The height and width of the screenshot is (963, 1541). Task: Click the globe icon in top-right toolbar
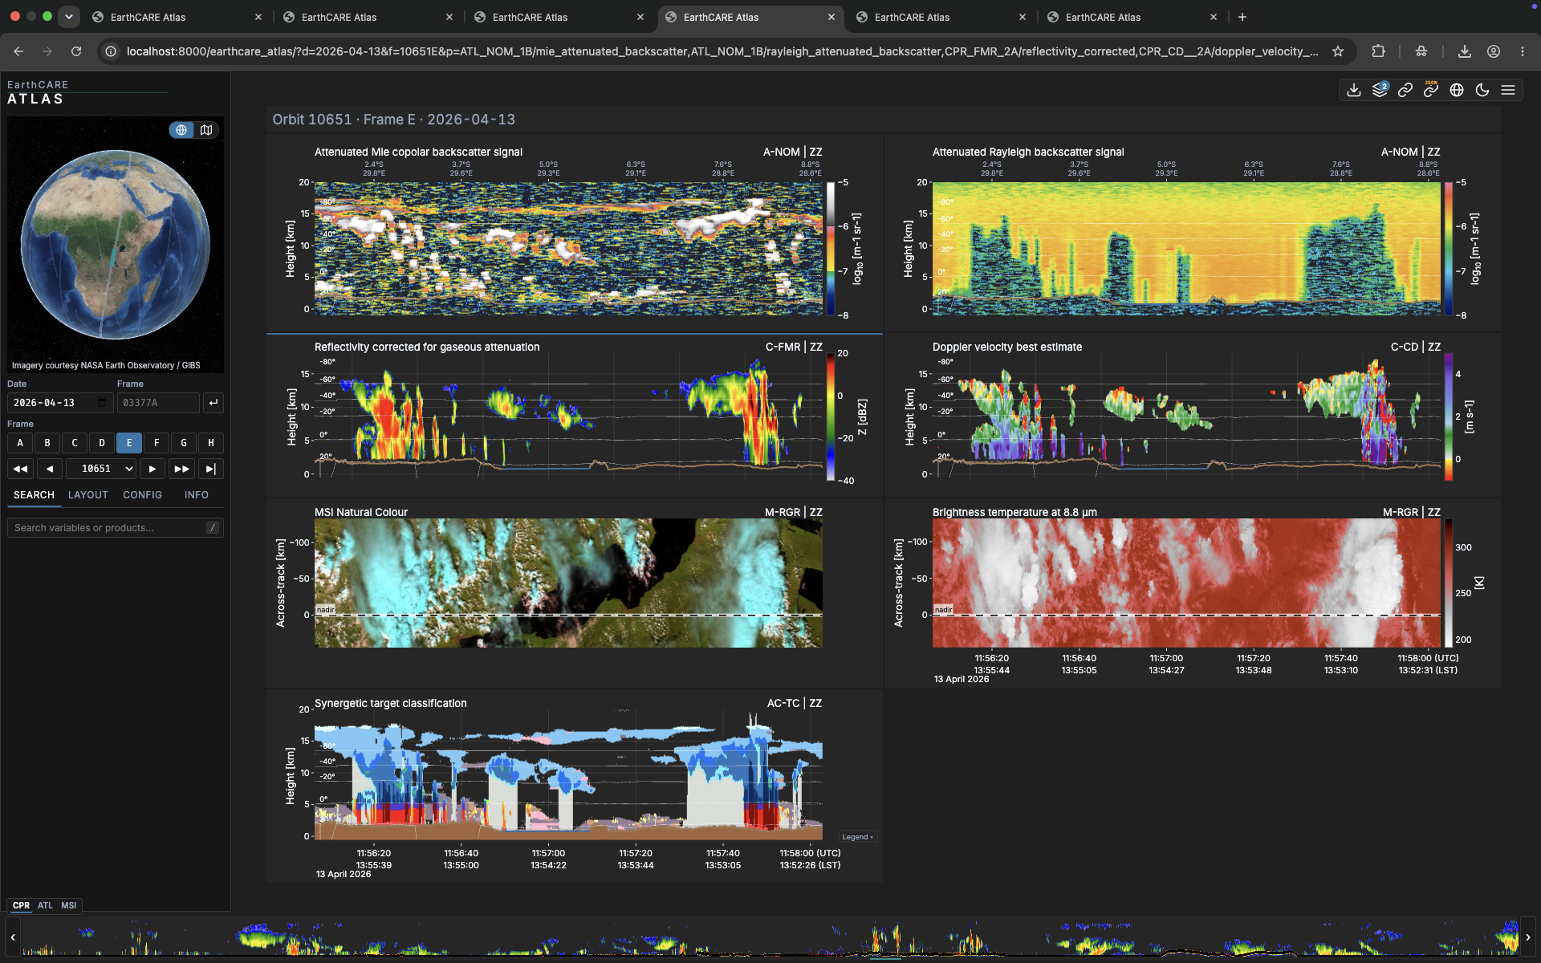[x=1457, y=90]
